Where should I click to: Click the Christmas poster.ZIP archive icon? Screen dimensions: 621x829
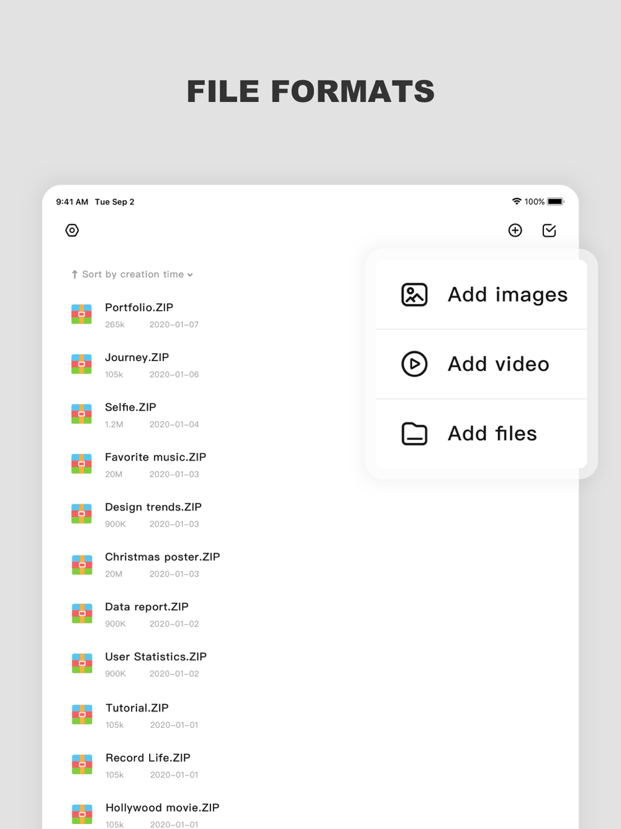tap(82, 565)
